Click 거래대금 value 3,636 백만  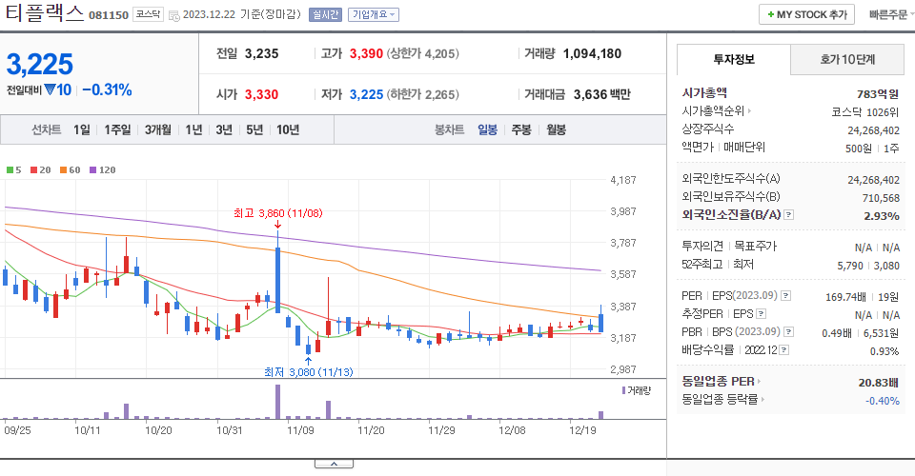[602, 94]
